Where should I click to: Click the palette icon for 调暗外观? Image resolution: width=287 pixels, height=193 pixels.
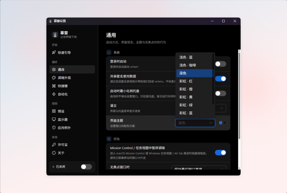54,78
